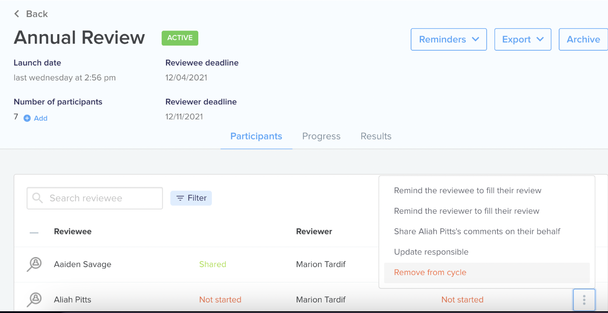The width and height of the screenshot is (608, 313).
Task: Expand the Reminders dropdown
Action: (449, 39)
